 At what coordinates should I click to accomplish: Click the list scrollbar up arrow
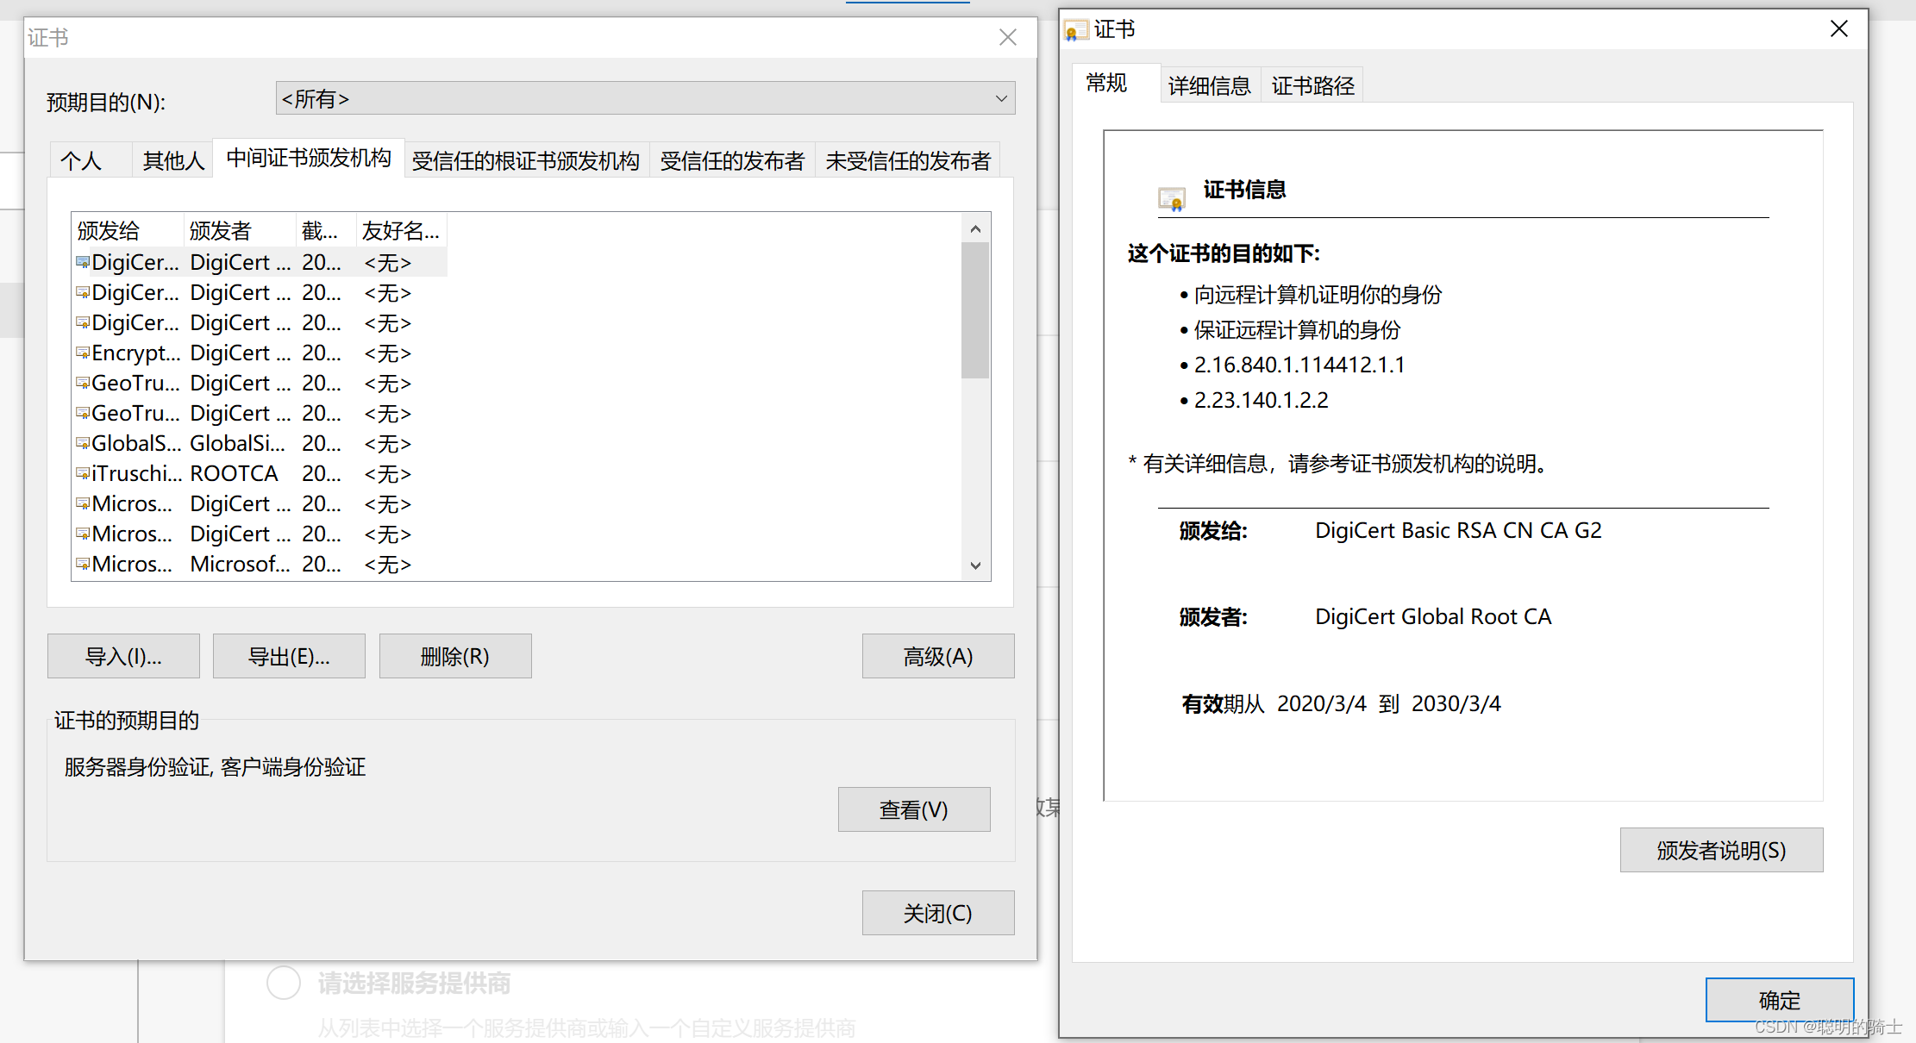(x=975, y=229)
